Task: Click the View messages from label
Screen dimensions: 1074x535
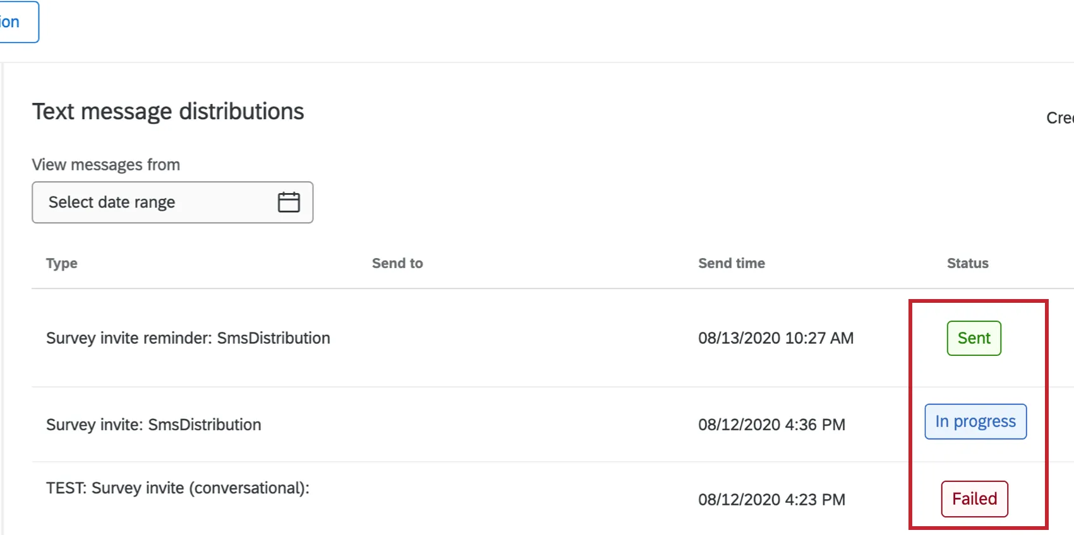Action: pyautogui.click(x=106, y=165)
